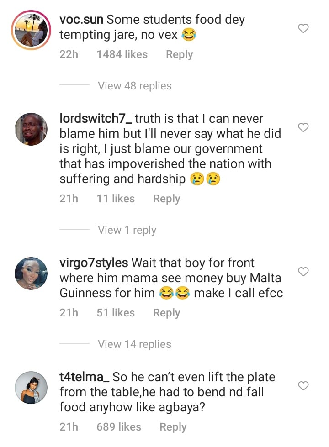Image resolution: width=329 pixels, height=447 pixels.
Task: Tap virgo7styles profile avatar
Action: coord(32,273)
